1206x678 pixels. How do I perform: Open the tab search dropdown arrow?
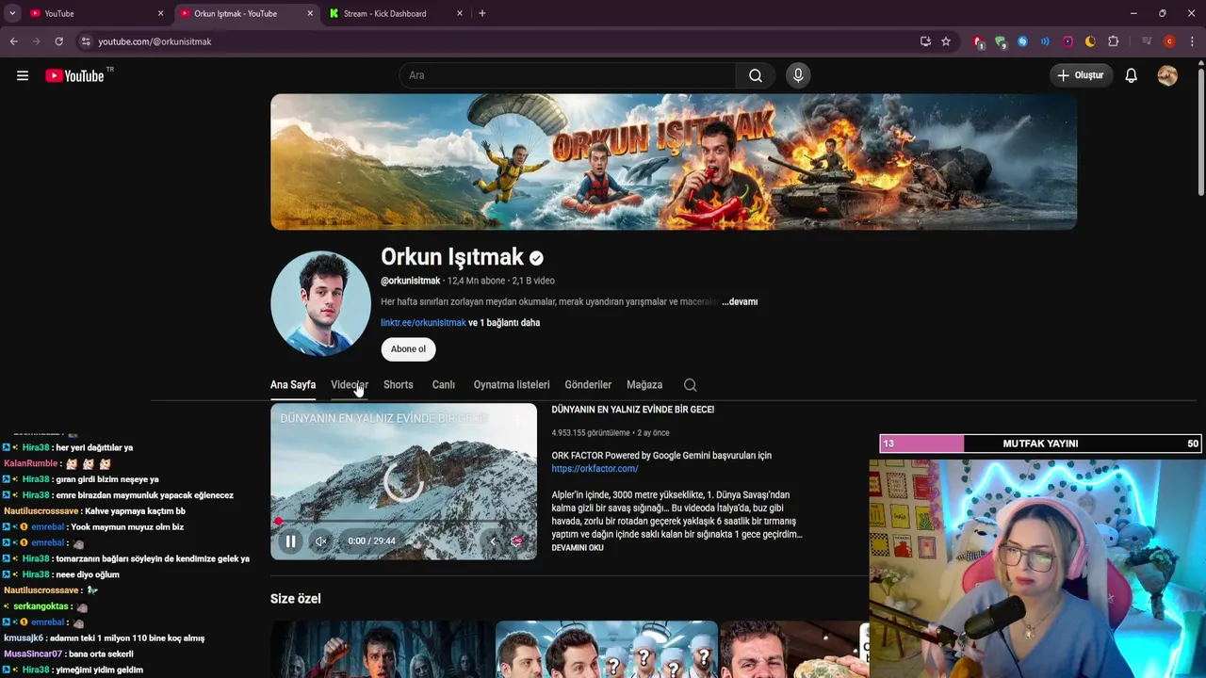coord(12,13)
